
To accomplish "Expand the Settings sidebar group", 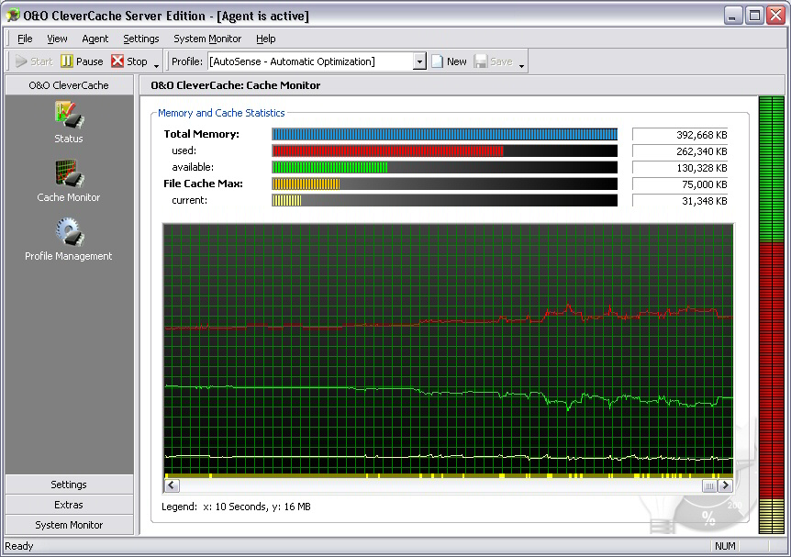I will 69,485.
